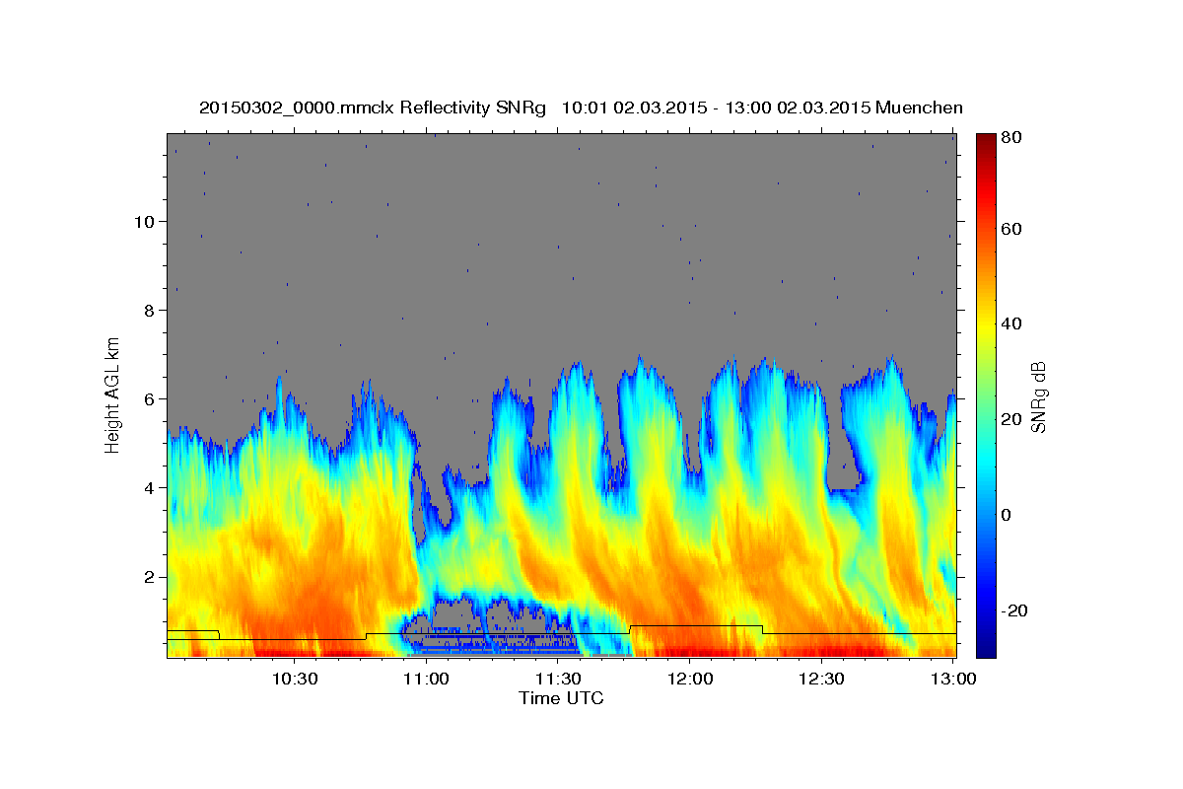
Task: Click the plot title text at top
Action: (581, 108)
